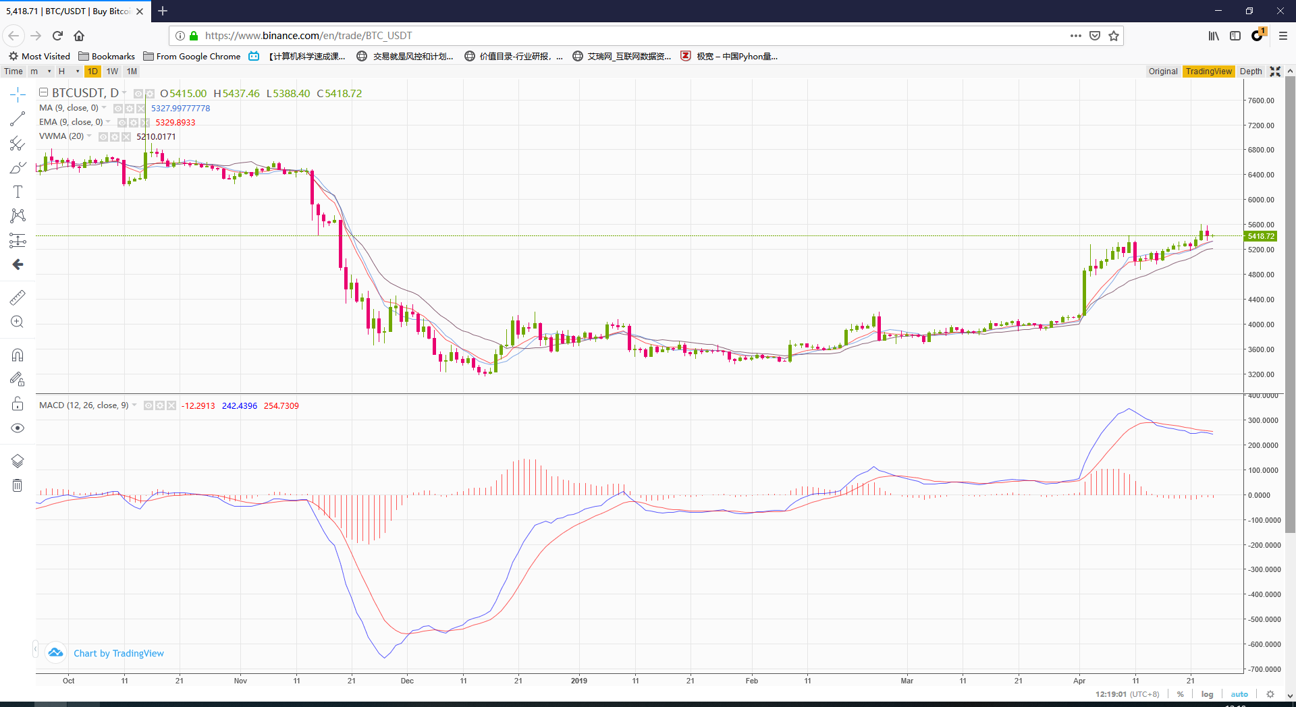Image resolution: width=1296 pixels, height=707 pixels.
Task: Switch to the Depth chart view
Action: click(1251, 72)
